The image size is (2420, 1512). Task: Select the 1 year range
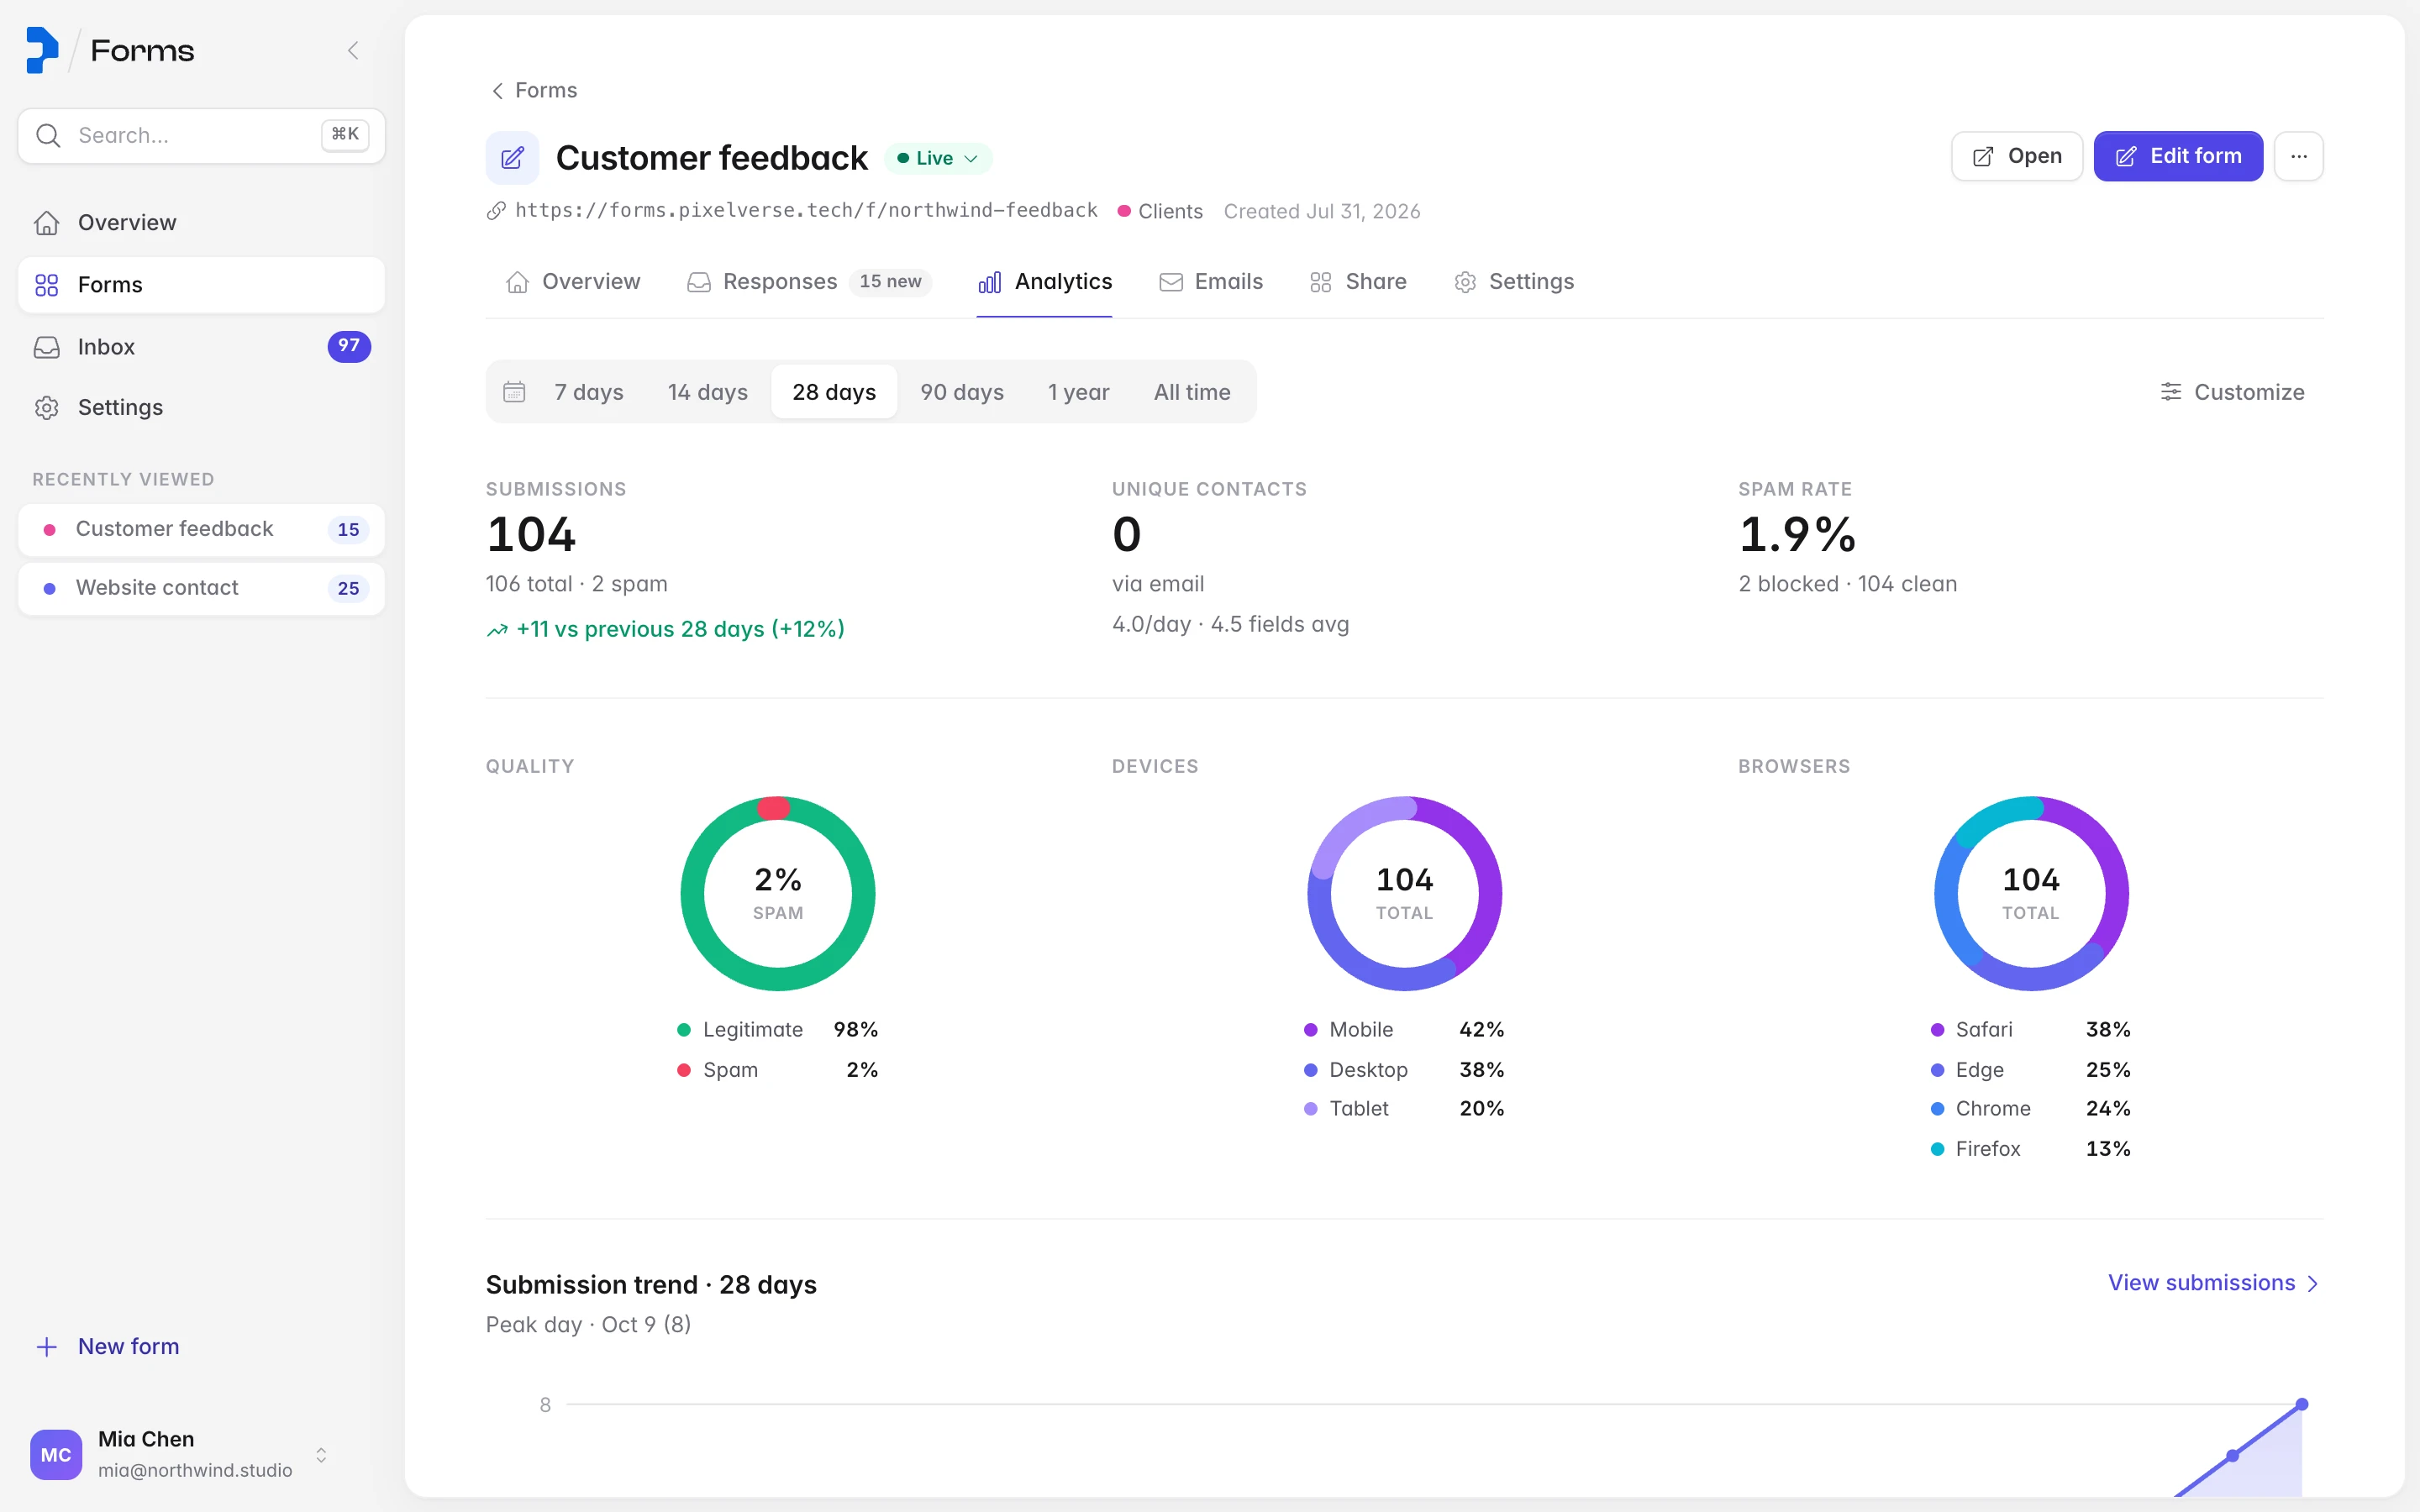click(1079, 392)
